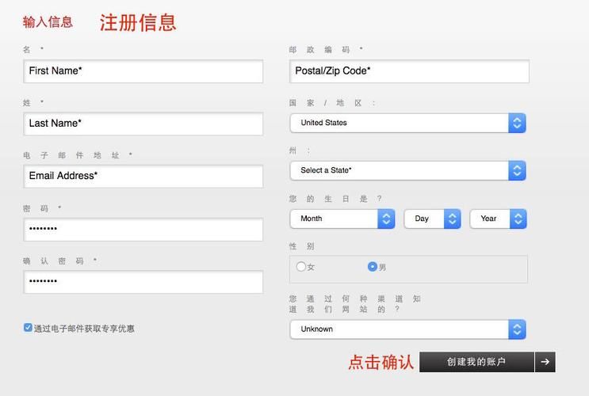Click the red 点击确认 text
The height and width of the screenshot is (396, 589).
(381, 362)
